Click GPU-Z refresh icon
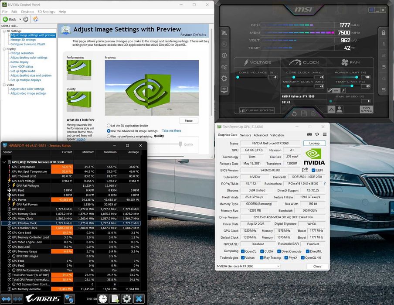The image size is (394, 305). [x=317, y=134]
